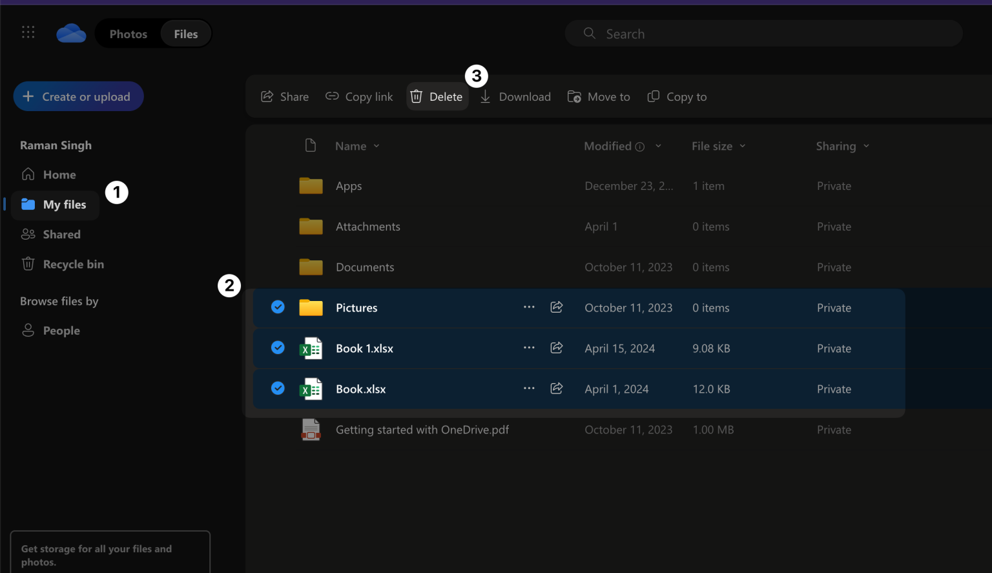Switch to the Photos tab
992x573 pixels.
(128, 33)
